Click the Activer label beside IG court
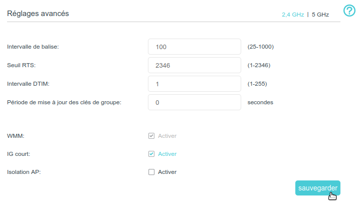This screenshot has height=204, width=362. tap(167, 154)
